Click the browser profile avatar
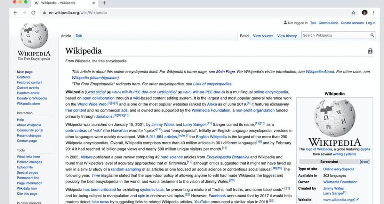Image resolution: width=384 pixels, height=204 pixels. click(x=364, y=13)
